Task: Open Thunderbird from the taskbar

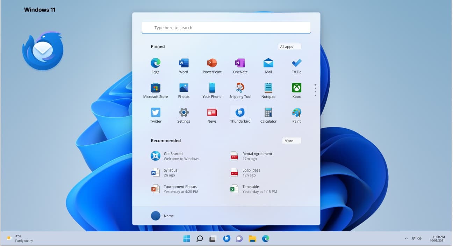Action: [x=226, y=239]
